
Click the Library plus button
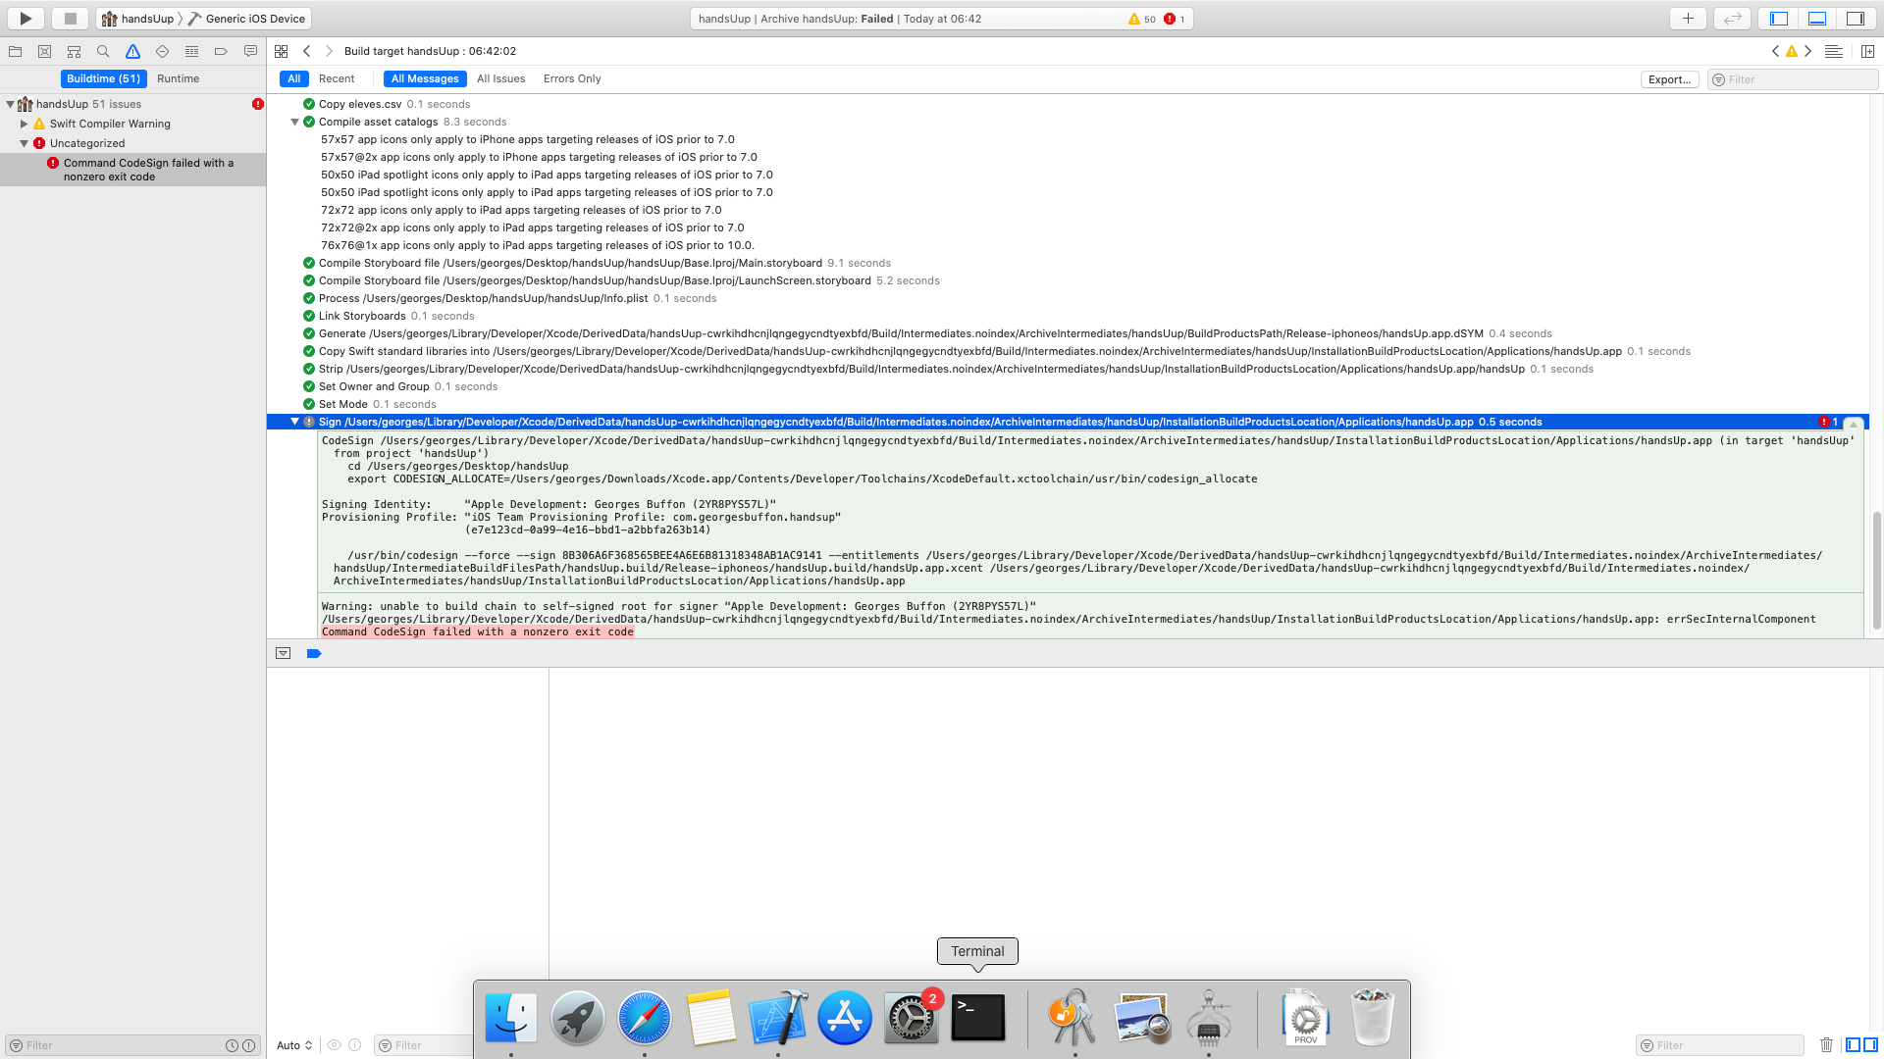tap(1688, 19)
